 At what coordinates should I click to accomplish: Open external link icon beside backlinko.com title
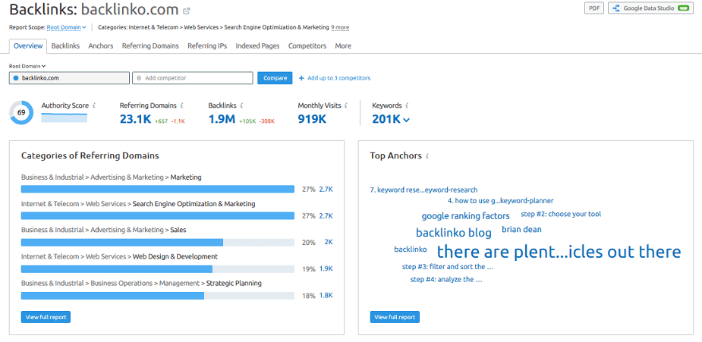187,11
